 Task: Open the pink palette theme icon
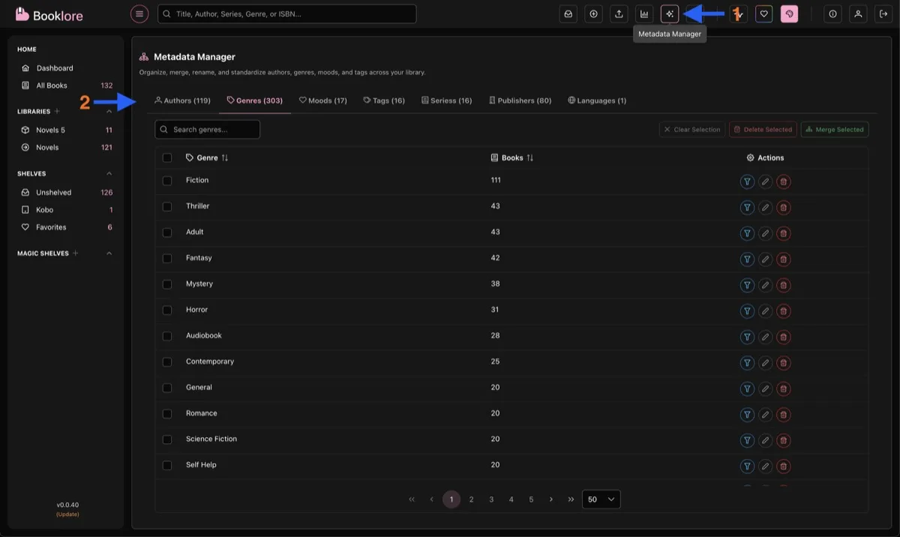789,13
